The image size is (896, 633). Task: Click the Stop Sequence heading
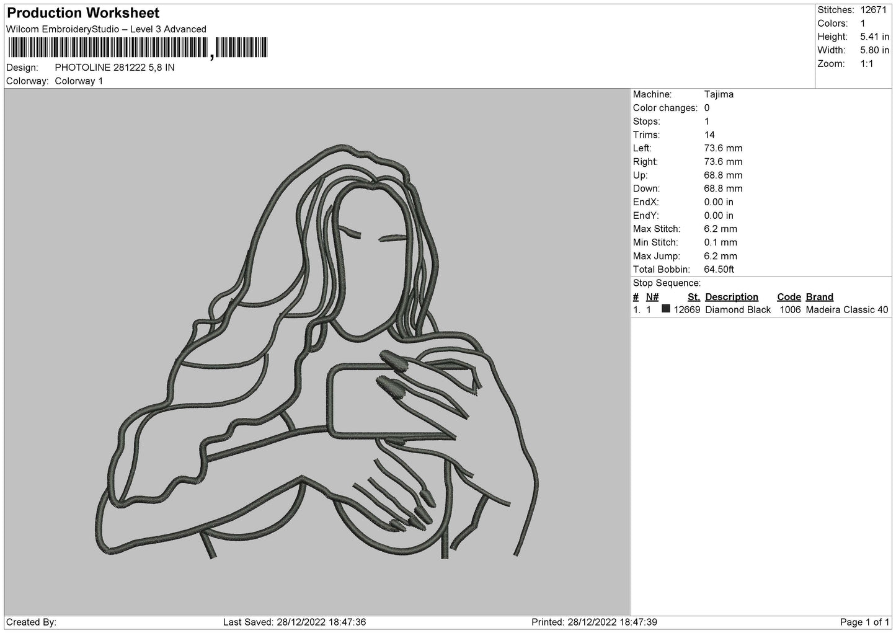tap(667, 283)
